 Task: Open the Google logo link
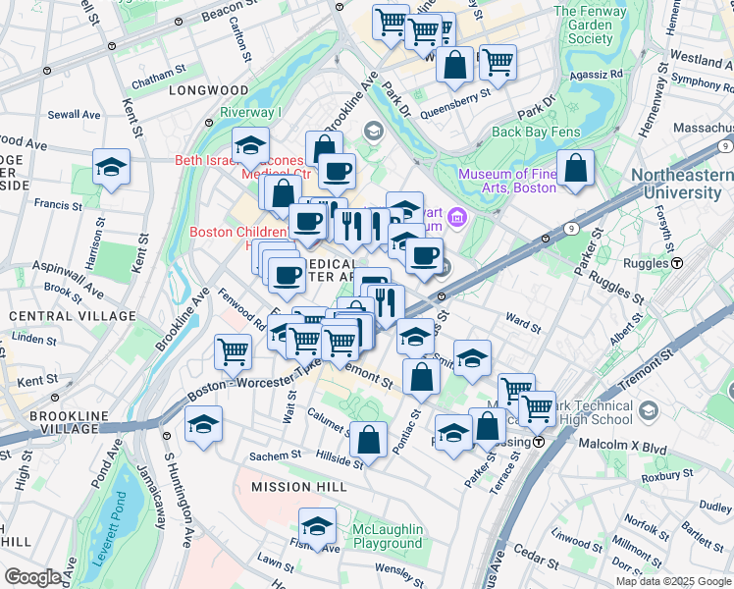point(32,577)
